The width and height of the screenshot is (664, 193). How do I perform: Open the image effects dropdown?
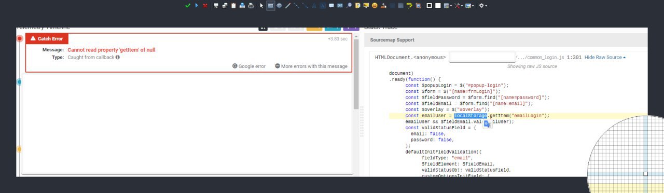[x=448, y=6]
